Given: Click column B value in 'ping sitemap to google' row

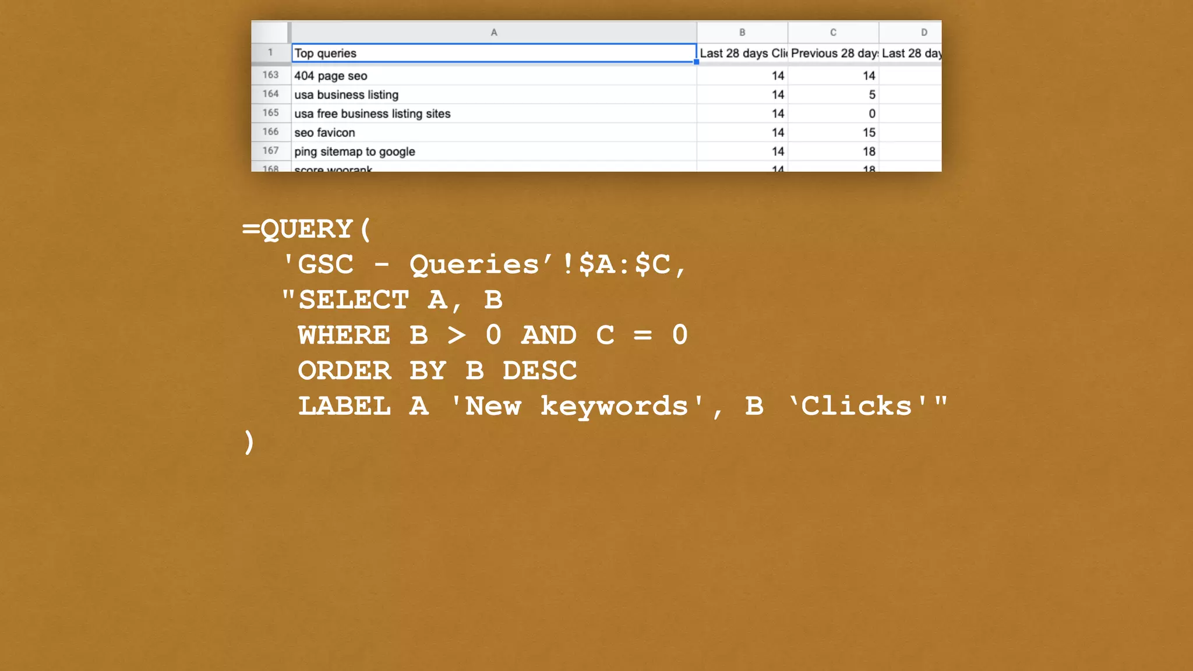Looking at the screenshot, I should pyautogui.click(x=742, y=151).
